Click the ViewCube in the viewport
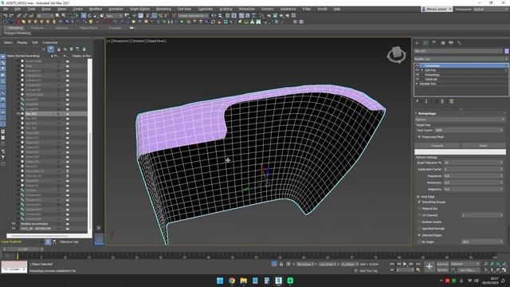The image size is (510, 287). tap(397, 54)
